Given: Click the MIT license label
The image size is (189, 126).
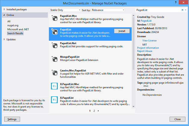Looking at the screenshot, I should click(144, 45).
